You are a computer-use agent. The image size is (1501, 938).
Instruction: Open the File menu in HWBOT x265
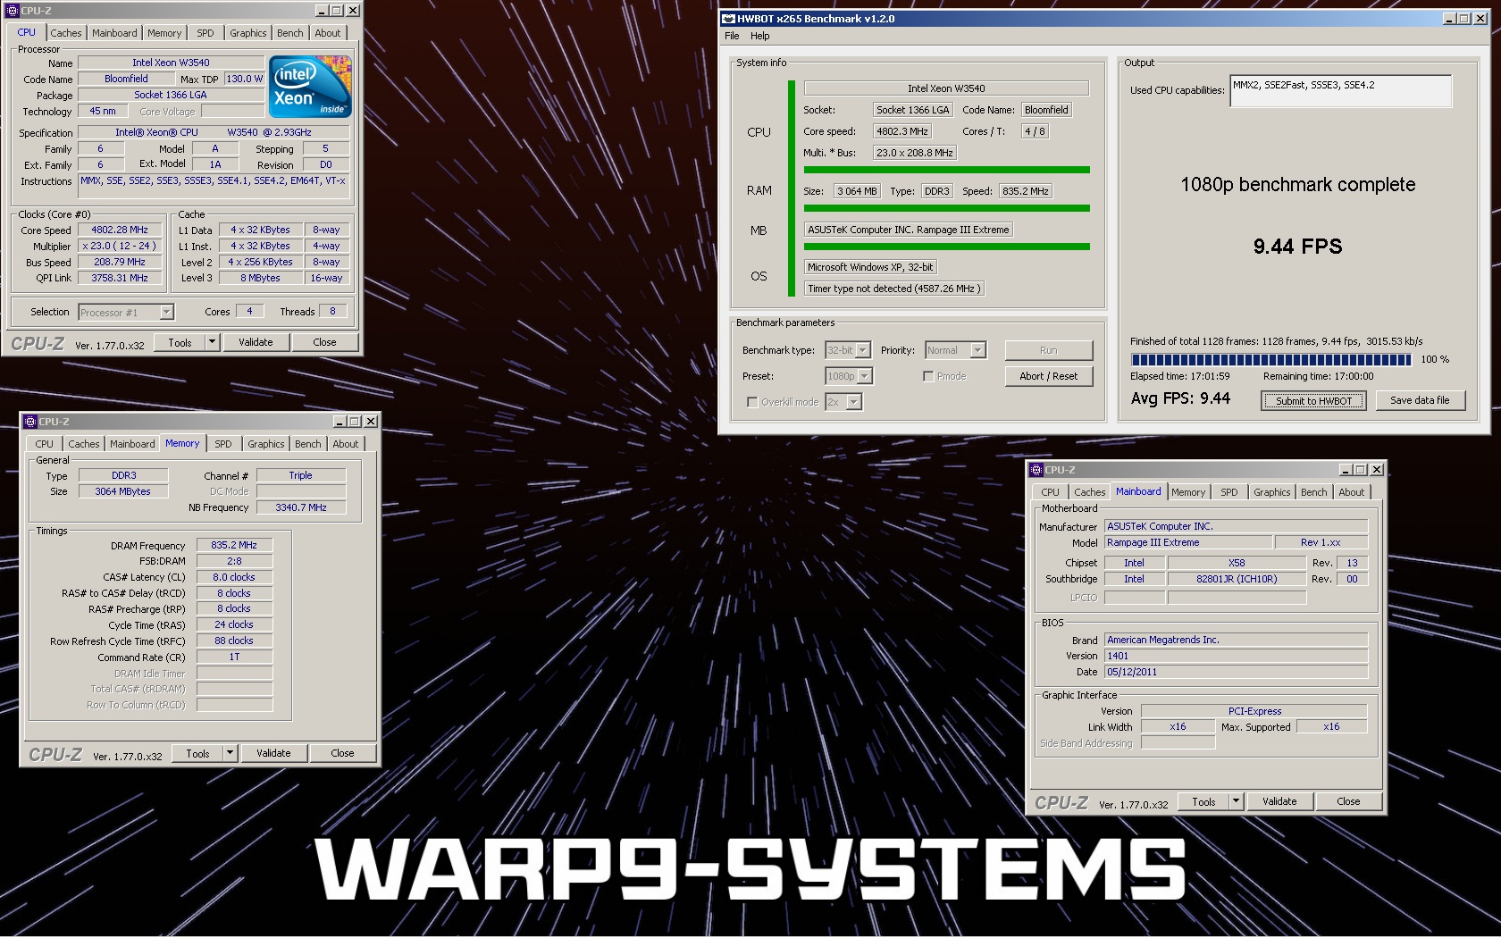[732, 36]
